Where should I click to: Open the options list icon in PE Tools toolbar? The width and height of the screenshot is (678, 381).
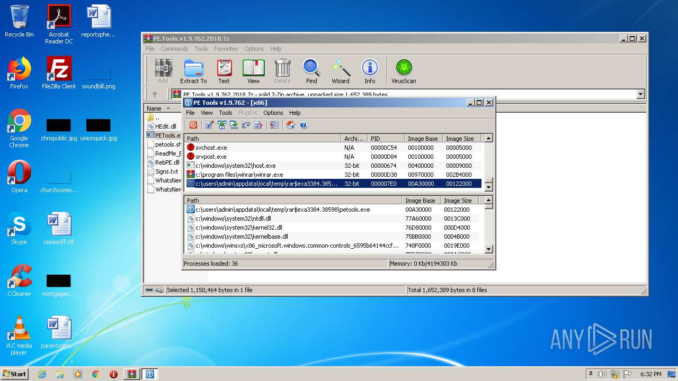pyautogui.click(x=274, y=125)
